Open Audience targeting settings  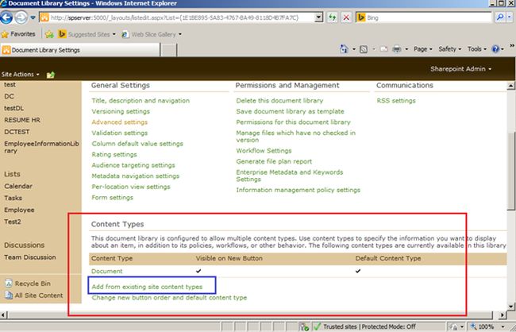point(133,165)
